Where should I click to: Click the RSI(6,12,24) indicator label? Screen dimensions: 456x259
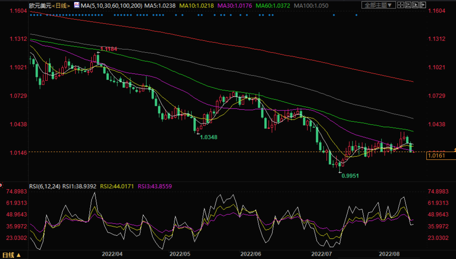click(x=45, y=186)
